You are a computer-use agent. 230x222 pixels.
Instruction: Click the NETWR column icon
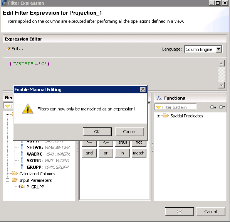[x=22, y=147]
